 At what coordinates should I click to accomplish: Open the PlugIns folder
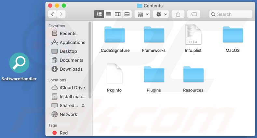point(154,75)
